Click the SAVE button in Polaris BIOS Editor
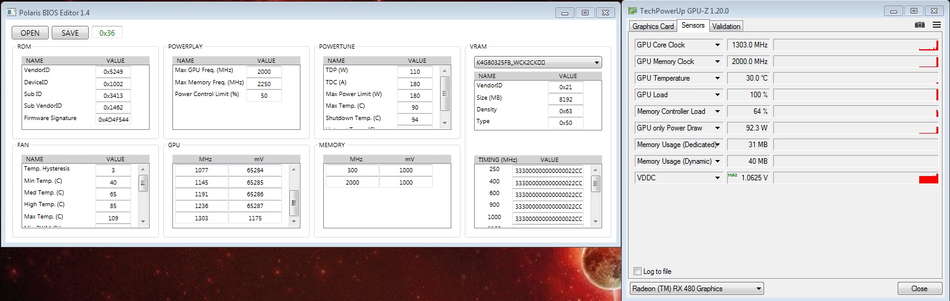Image resolution: width=950 pixels, height=301 pixels. pos(70,33)
